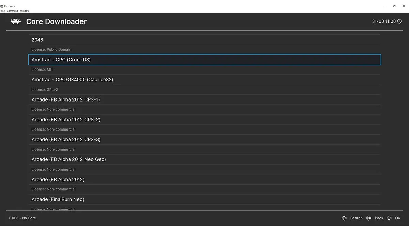Viewport: 409px width, 230px height.
Task: Click the RetroArch invader logo icon
Action: (x=16, y=21)
